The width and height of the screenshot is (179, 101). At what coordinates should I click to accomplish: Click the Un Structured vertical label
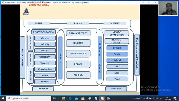(x=30, y=59)
